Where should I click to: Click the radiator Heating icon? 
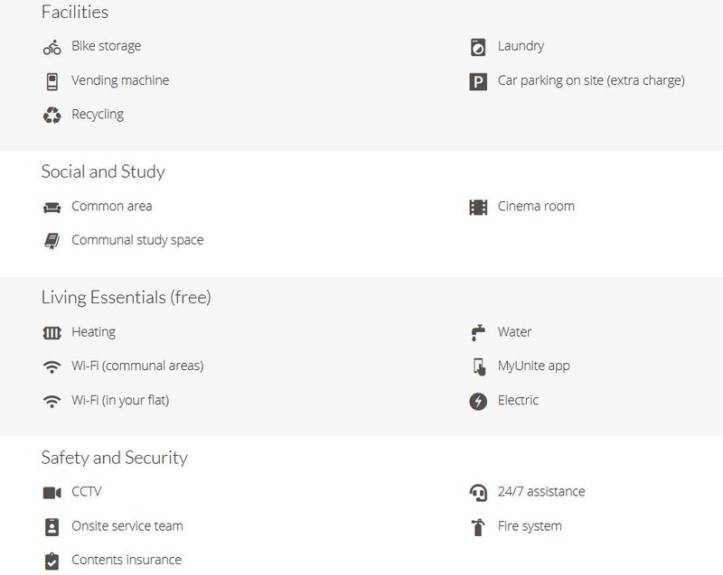point(52,333)
